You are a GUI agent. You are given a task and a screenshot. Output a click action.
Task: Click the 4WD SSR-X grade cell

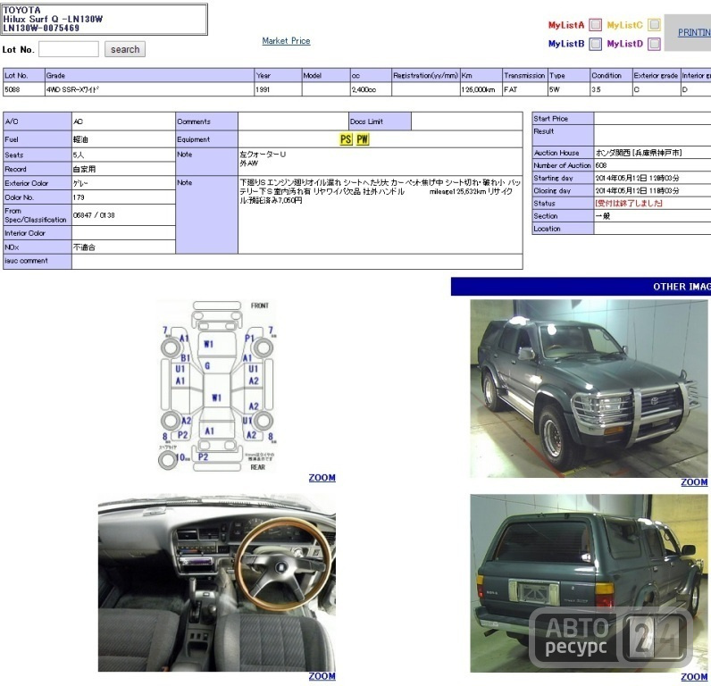pyautogui.click(x=149, y=89)
